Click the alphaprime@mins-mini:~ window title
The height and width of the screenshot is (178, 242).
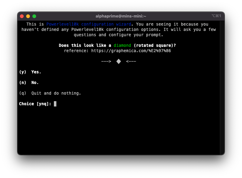121,16
